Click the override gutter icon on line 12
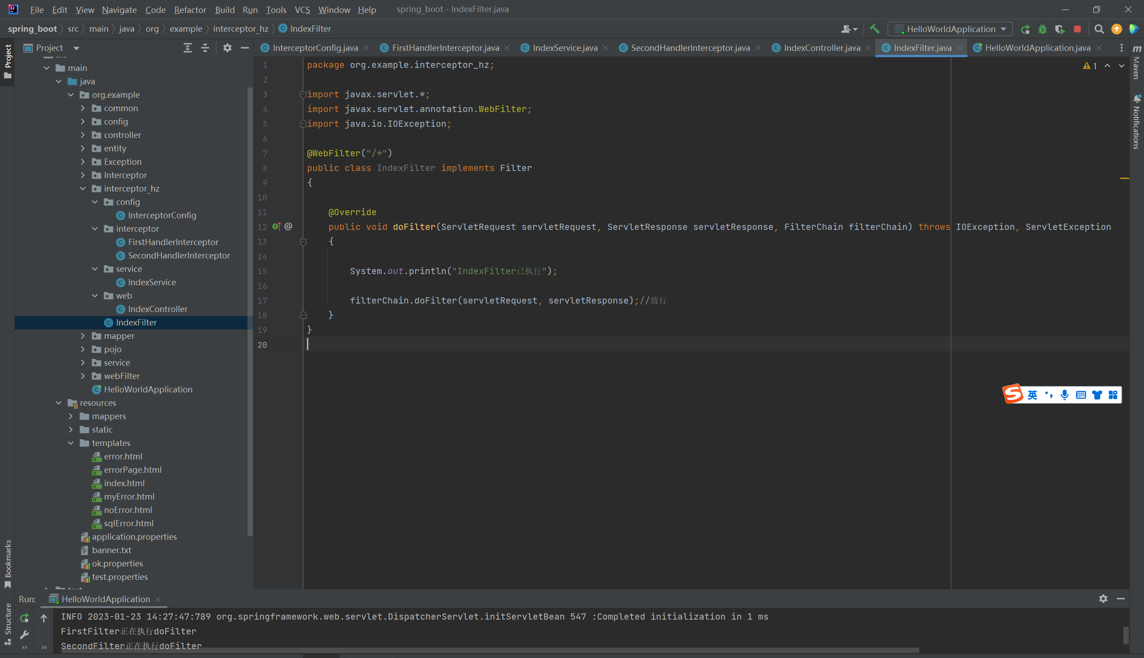Image resolution: width=1144 pixels, height=658 pixels. click(x=276, y=226)
